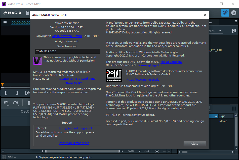Click the 'Version 16.0.1.236 (UDST)' text

pyautogui.click(x=67, y=27)
